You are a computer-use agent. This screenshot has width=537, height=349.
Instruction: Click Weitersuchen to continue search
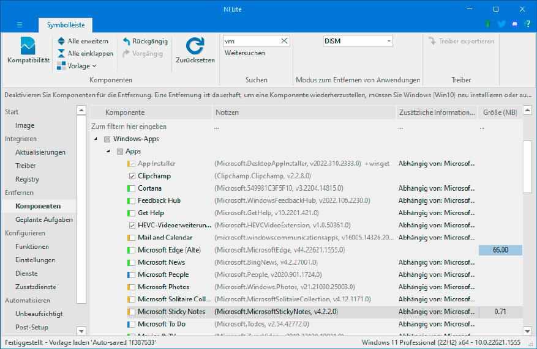245,53
